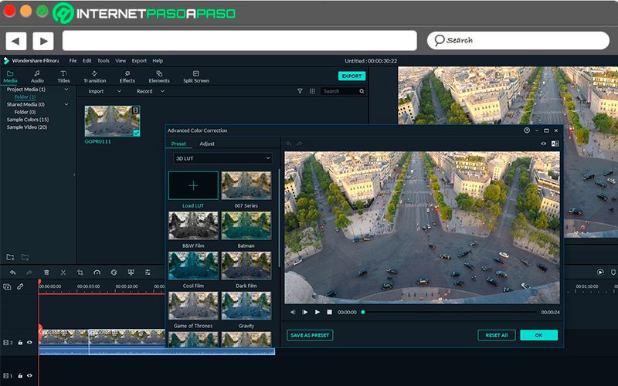
Task: Toggle compare view icon in color correction
Action: coord(555,144)
